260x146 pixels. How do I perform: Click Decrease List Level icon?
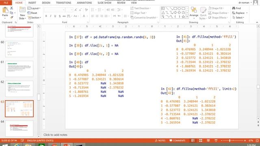[108, 10]
